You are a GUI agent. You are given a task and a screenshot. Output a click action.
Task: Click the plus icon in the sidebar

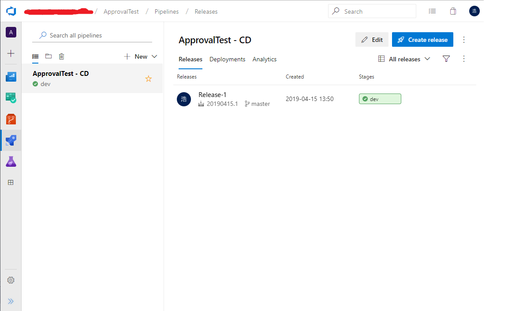[11, 53]
